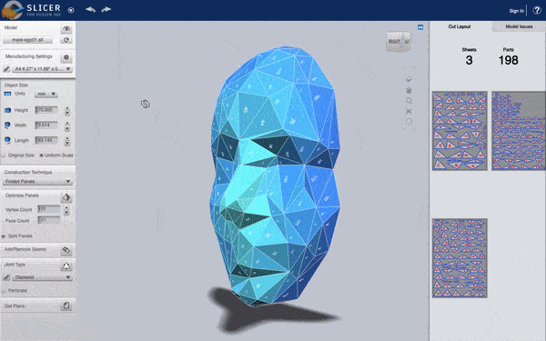Open the Folded Panels technique dropdown
Viewport: 546px width, 341px height.
tap(37, 181)
